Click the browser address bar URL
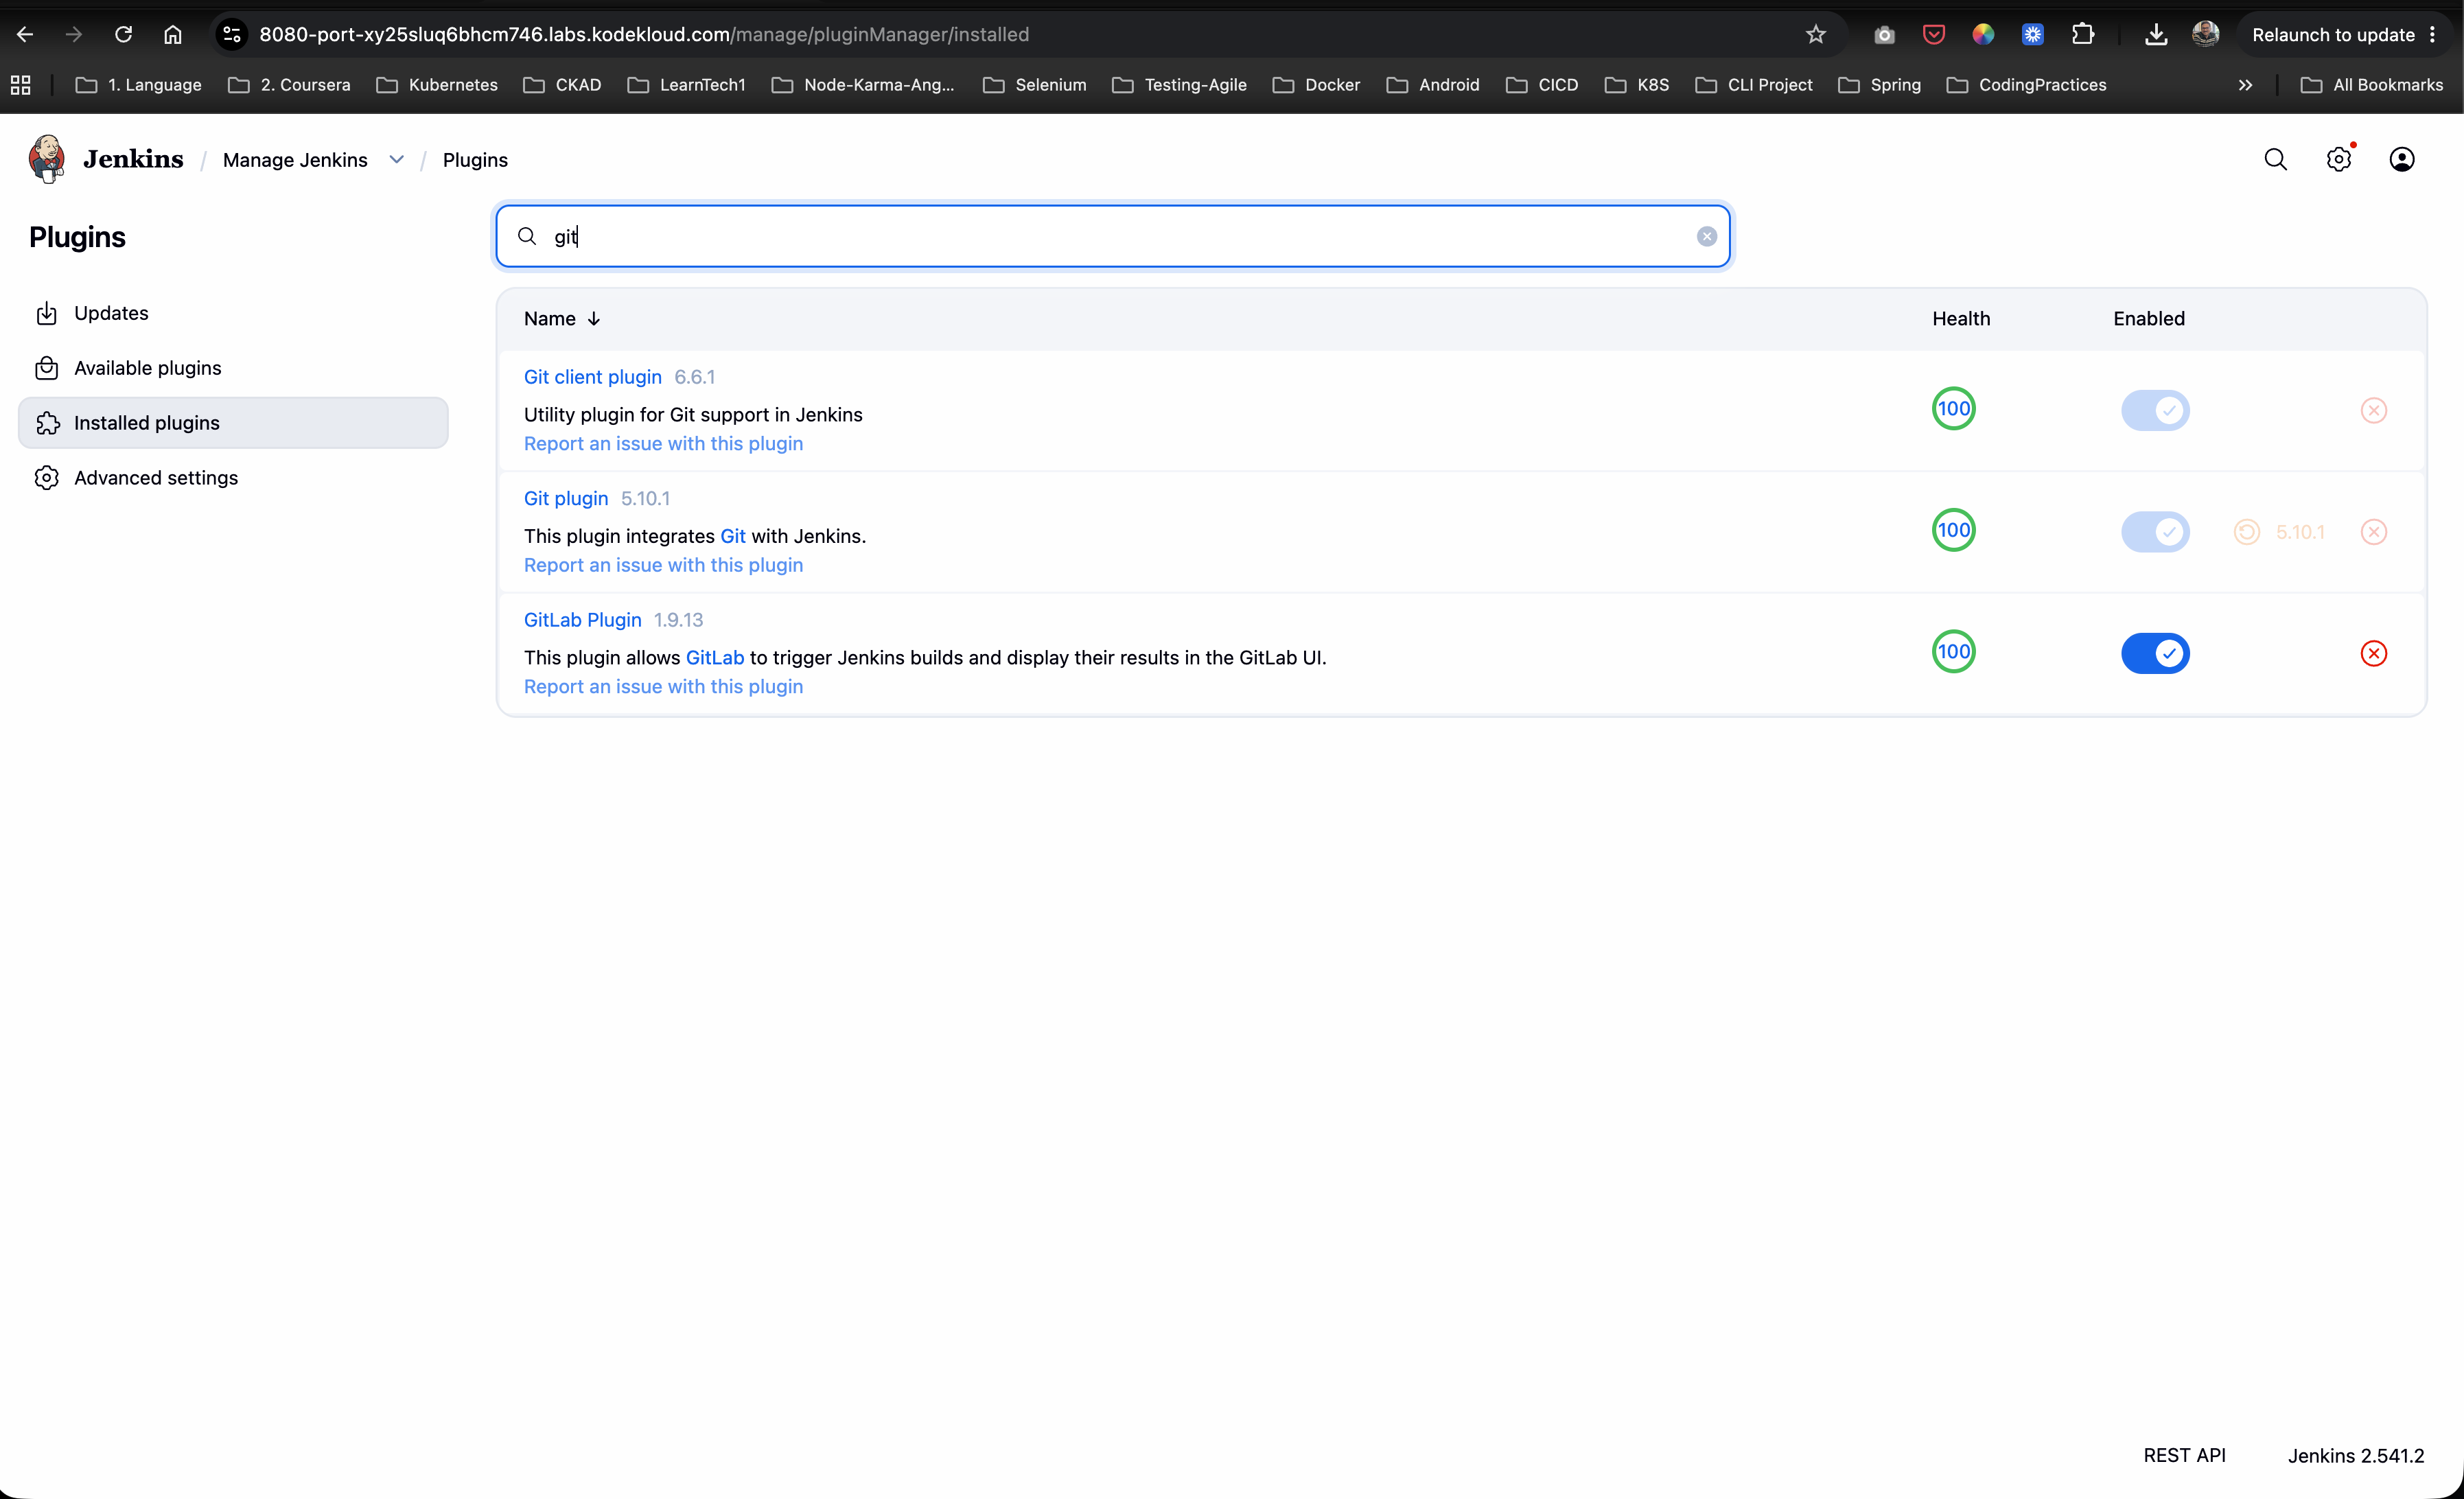This screenshot has width=2464, height=1499. click(x=644, y=34)
